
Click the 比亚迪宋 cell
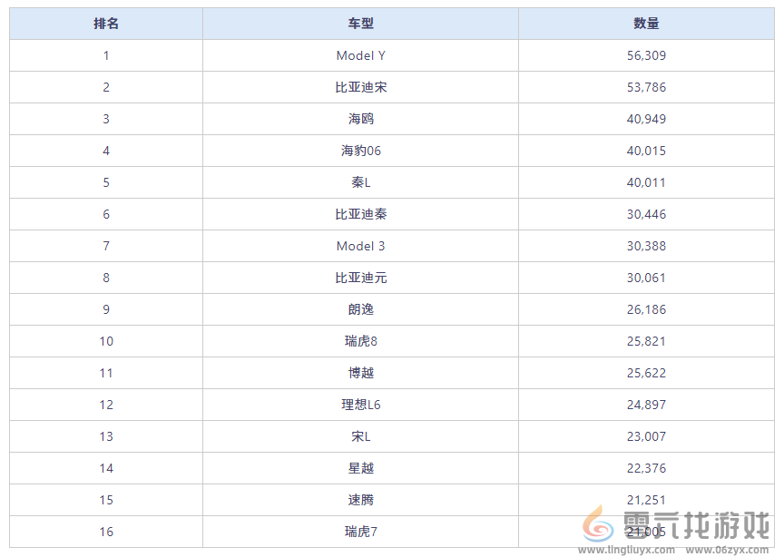pyautogui.click(x=361, y=87)
